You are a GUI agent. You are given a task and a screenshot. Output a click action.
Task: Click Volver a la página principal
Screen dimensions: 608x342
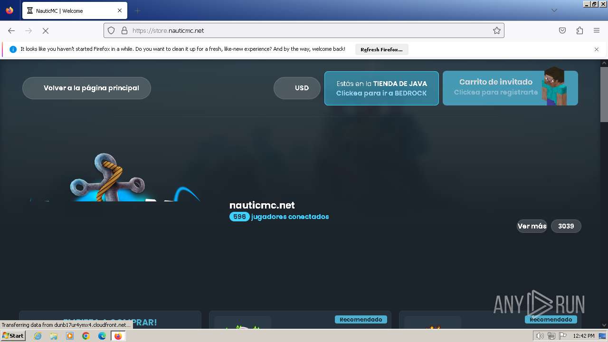[86, 88]
